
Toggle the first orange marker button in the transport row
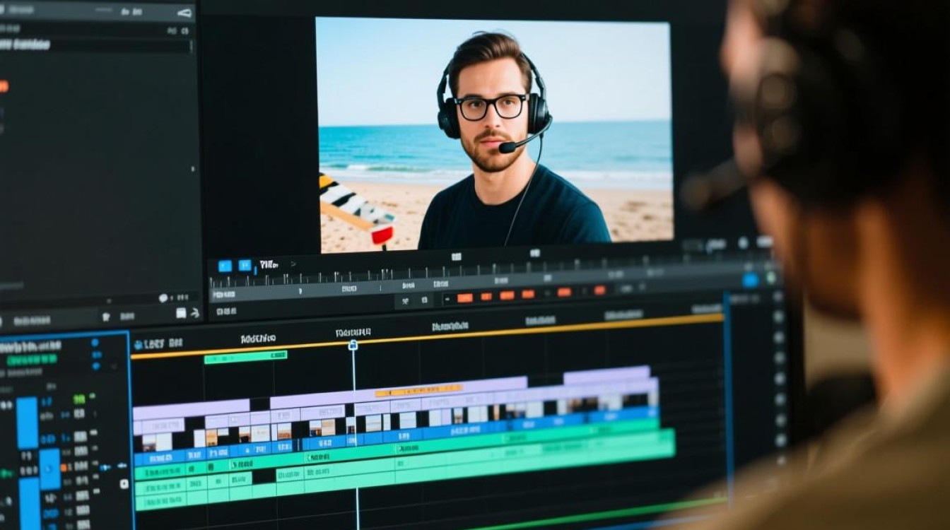464,298
